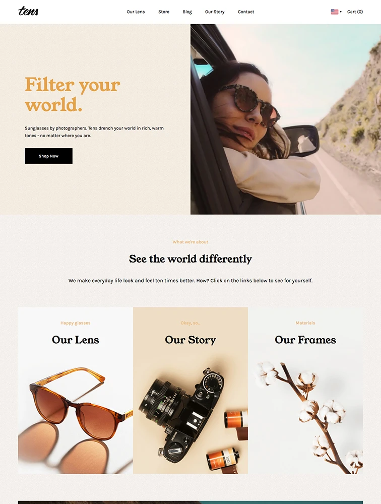Click the Our Story card heading

190,340
